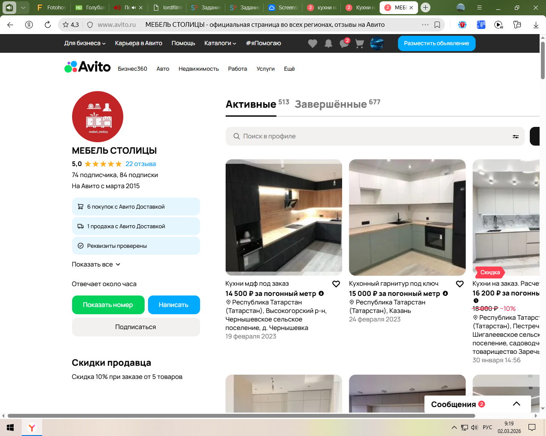Open the network icon in system tray
Viewport: 546px width, 436px height.
(465, 427)
